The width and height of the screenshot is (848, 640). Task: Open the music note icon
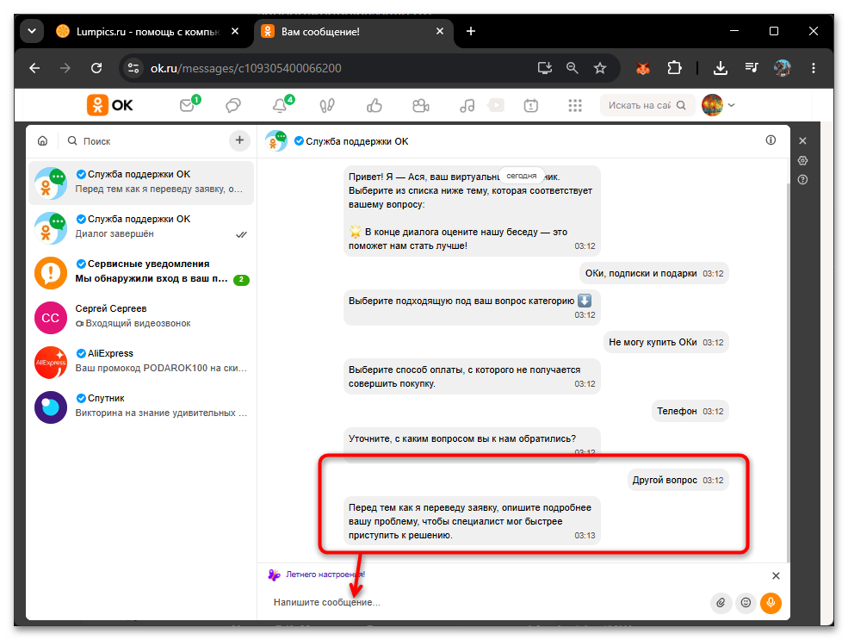point(467,105)
